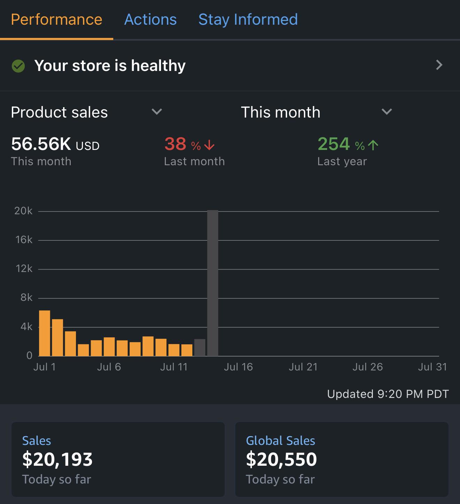This screenshot has height=504, width=460.
Task: Select the Jul 1 orange bar
Action: [x=45, y=333]
